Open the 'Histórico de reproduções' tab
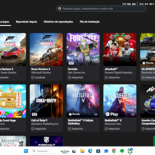The width and height of the screenshot is (155, 155). 59,22
